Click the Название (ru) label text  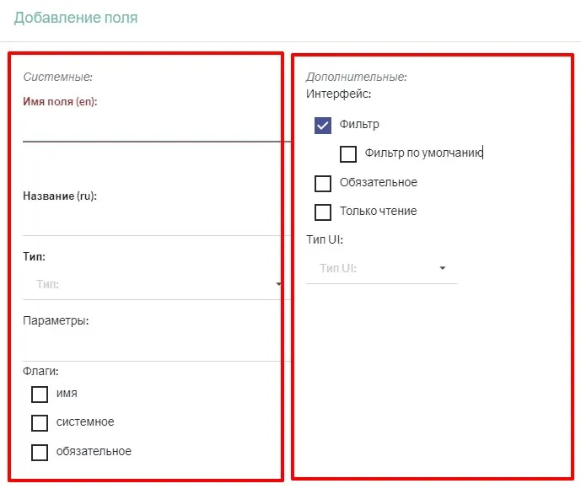(60, 196)
